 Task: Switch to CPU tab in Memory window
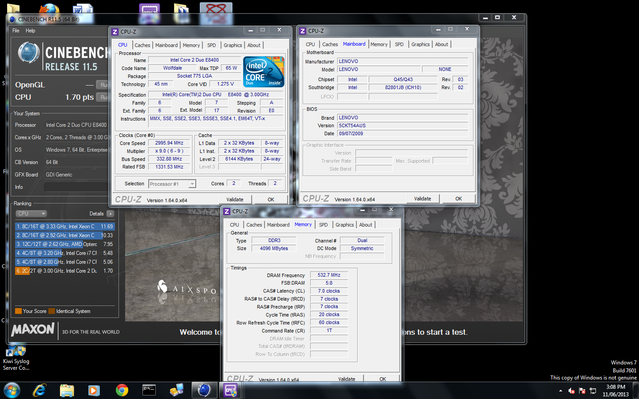(x=234, y=225)
